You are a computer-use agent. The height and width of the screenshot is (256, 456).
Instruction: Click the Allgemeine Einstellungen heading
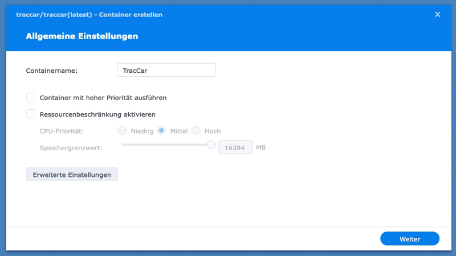(x=82, y=36)
